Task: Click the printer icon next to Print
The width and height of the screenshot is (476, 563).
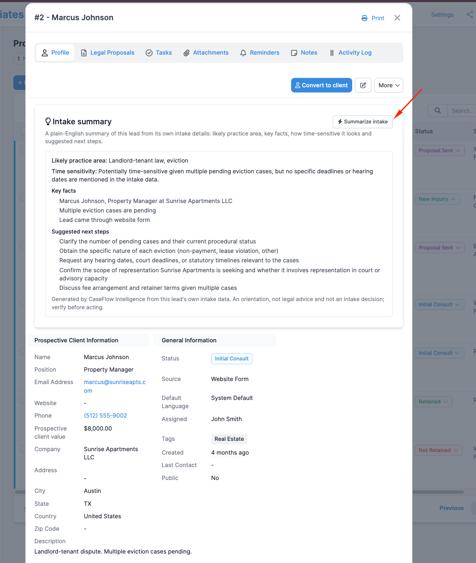Action: point(364,18)
